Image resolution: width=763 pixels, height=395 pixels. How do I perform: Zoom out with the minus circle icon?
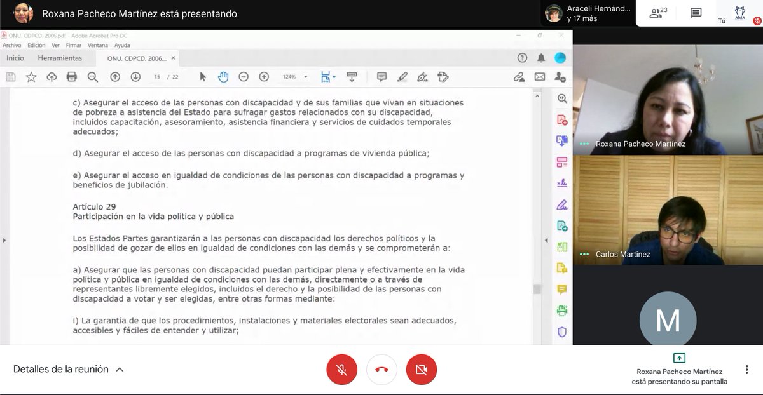click(x=244, y=77)
